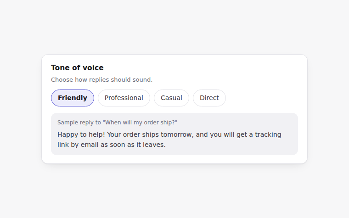Pick the Direct tone pill
Screen dimensions: 349x218
[x=209, y=98]
